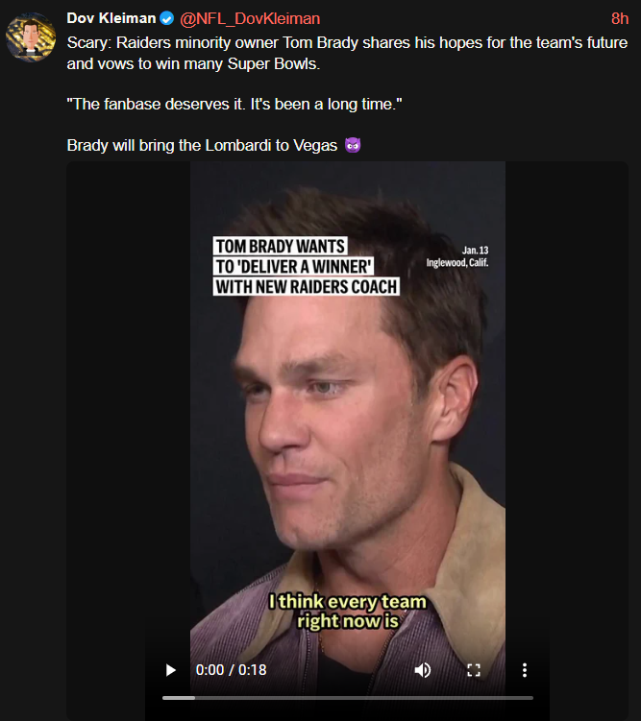Seek to the middle of the video progress bar
This screenshot has width=641, height=721.
click(348, 698)
